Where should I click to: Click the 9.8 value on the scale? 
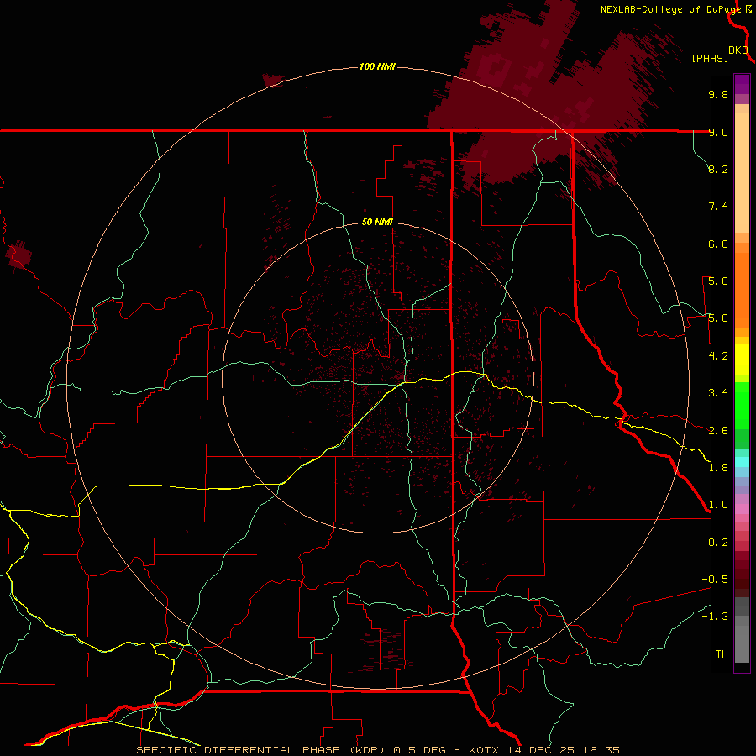718,94
